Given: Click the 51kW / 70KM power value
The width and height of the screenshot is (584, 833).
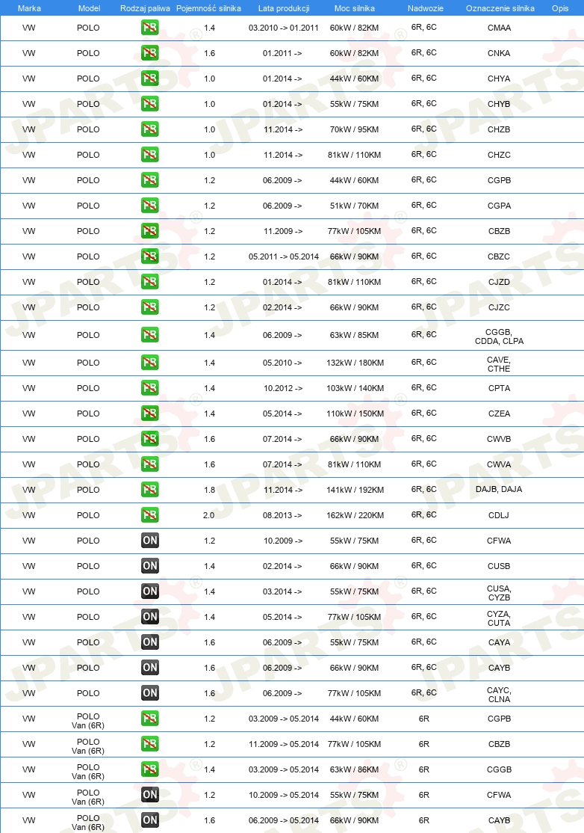Looking at the screenshot, I should (x=354, y=206).
